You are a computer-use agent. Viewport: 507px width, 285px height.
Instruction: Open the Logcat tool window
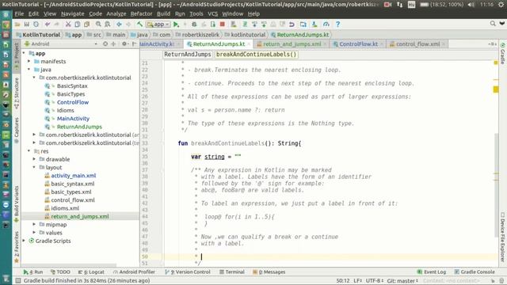click(92, 272)
